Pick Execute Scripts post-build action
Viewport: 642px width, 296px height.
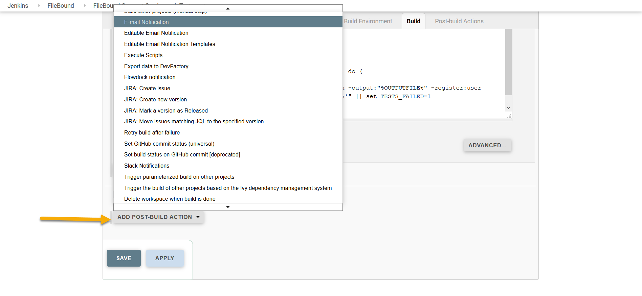click(x=228, y=55)
